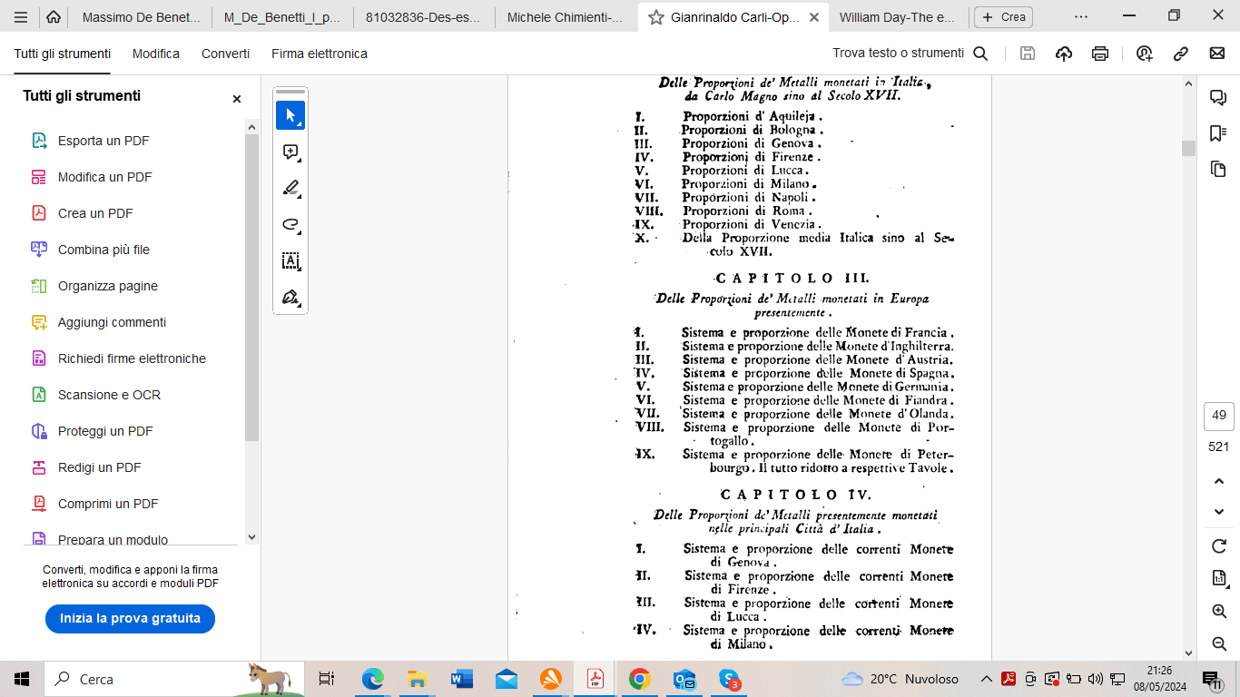Screen dimensions: 1240x697
Task: Select the arrow selection tool
Action: click(x=290, y=115)
